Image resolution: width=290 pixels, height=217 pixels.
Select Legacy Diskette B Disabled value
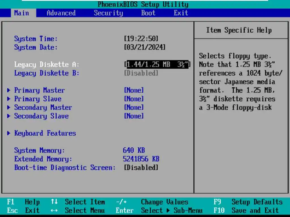tap(141, 73)
